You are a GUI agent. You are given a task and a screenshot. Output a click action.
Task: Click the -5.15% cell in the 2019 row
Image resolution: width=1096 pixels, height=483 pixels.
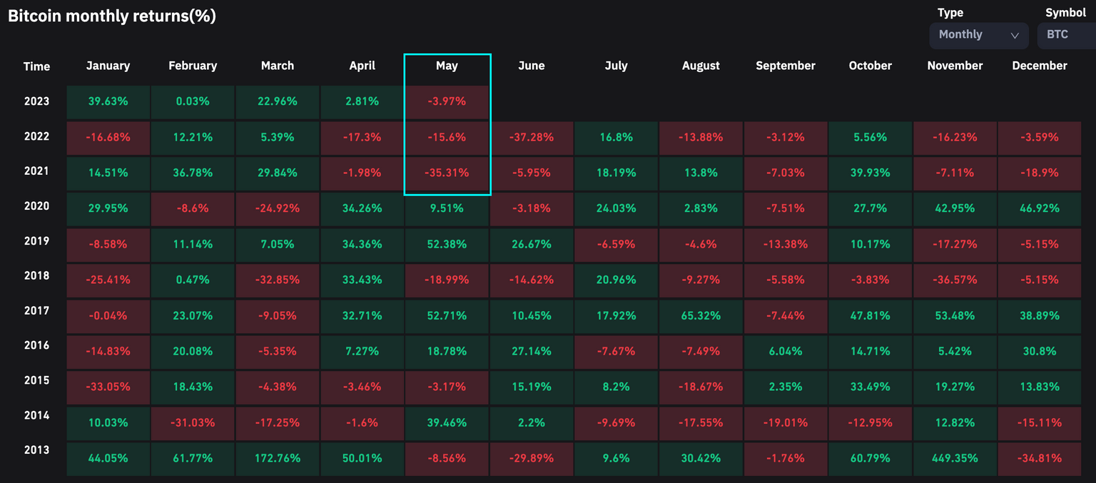pos(1040,245)
